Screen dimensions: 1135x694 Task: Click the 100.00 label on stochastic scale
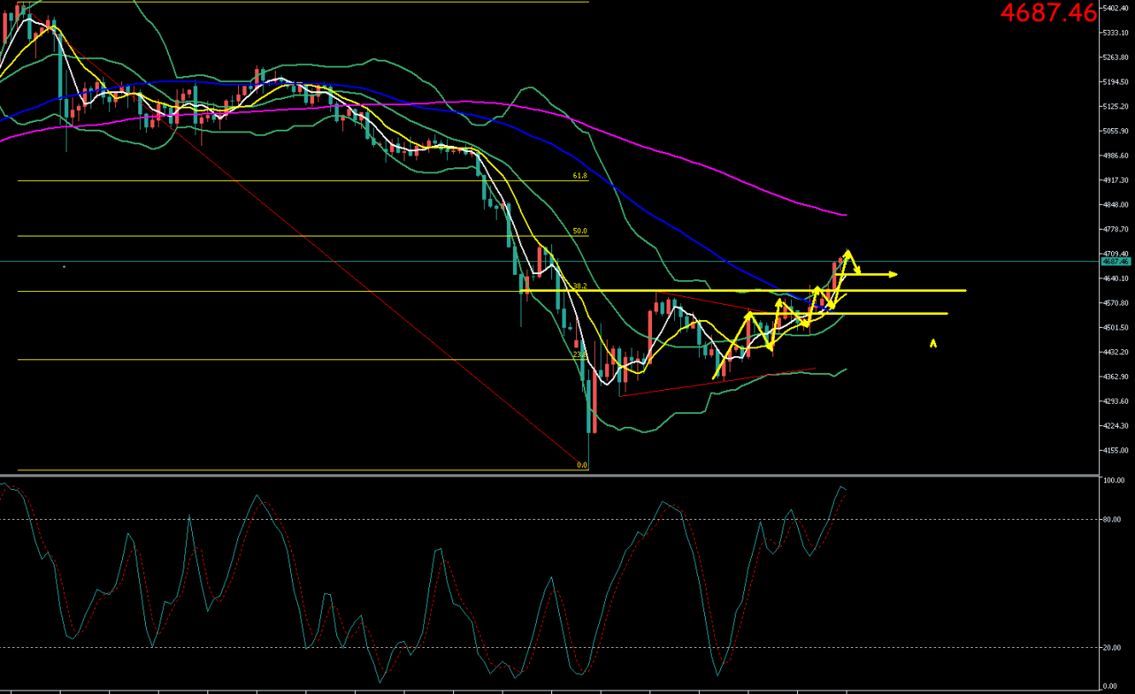click(x=1113, y=481)
